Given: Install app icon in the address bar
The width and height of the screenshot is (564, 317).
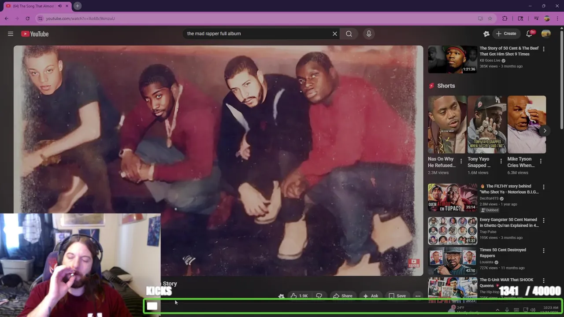Looking at the screenshot, I should coord(480,18).
